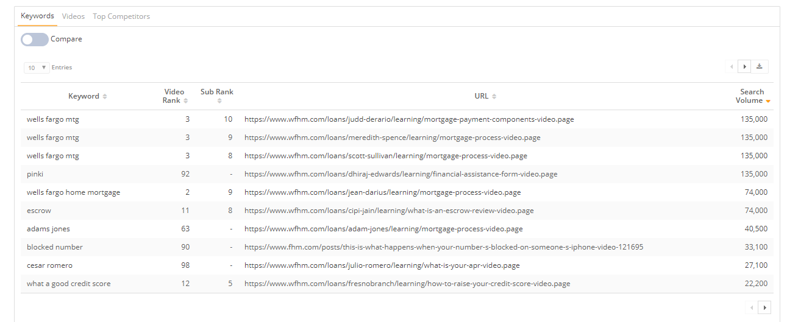Open the Top Competitors tab
The image size is (787, 322).
(x=121, y=16)
